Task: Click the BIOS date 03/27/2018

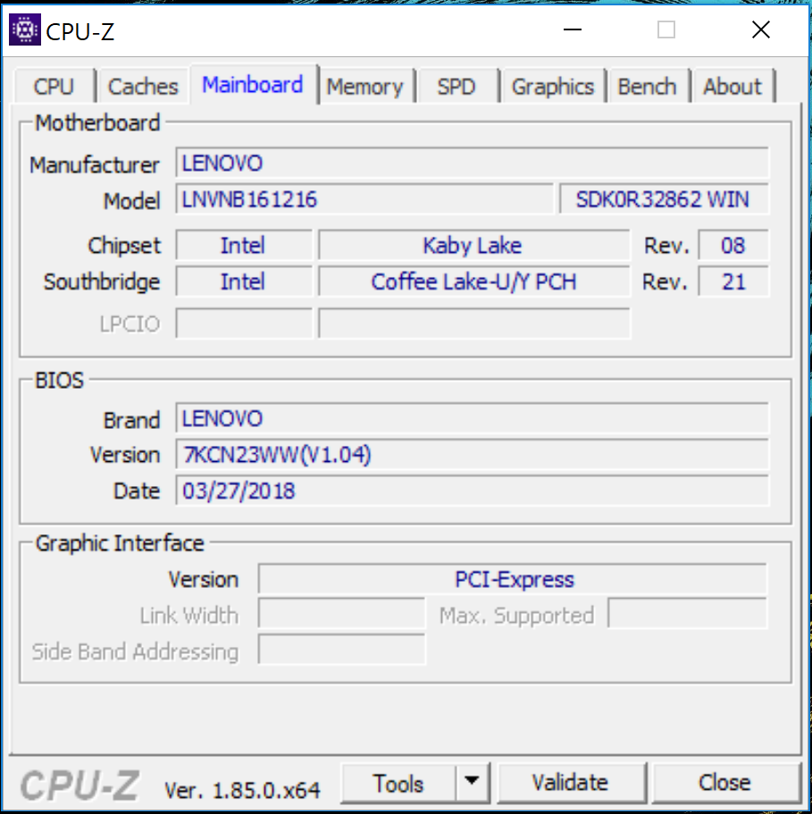Action: [x=473, y=491]
